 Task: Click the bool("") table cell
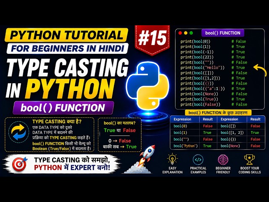tap(181, 139)
